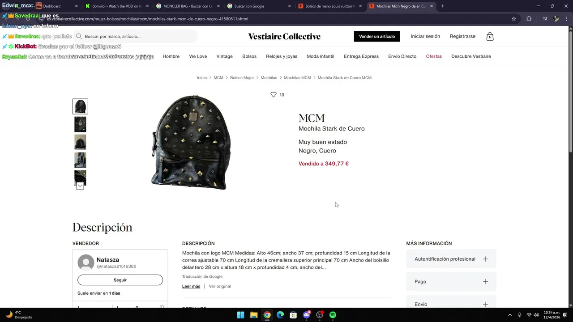This screenshot has width=573, height=322.
Task: Expand Autentificación profesional section
Action: (x=451, y=259)
